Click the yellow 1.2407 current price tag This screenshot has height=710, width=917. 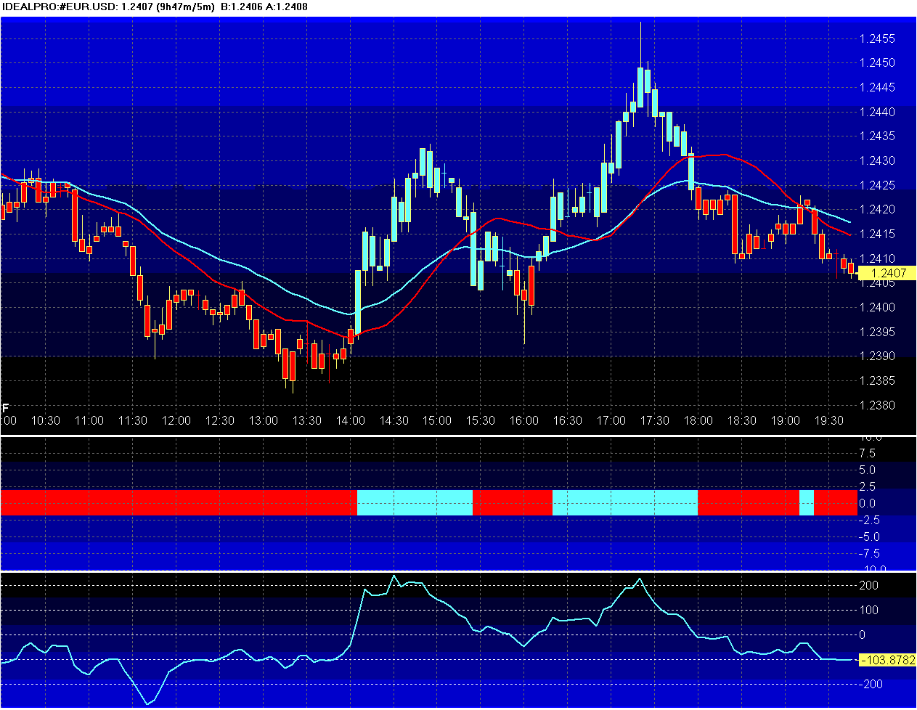coord(887,274)
